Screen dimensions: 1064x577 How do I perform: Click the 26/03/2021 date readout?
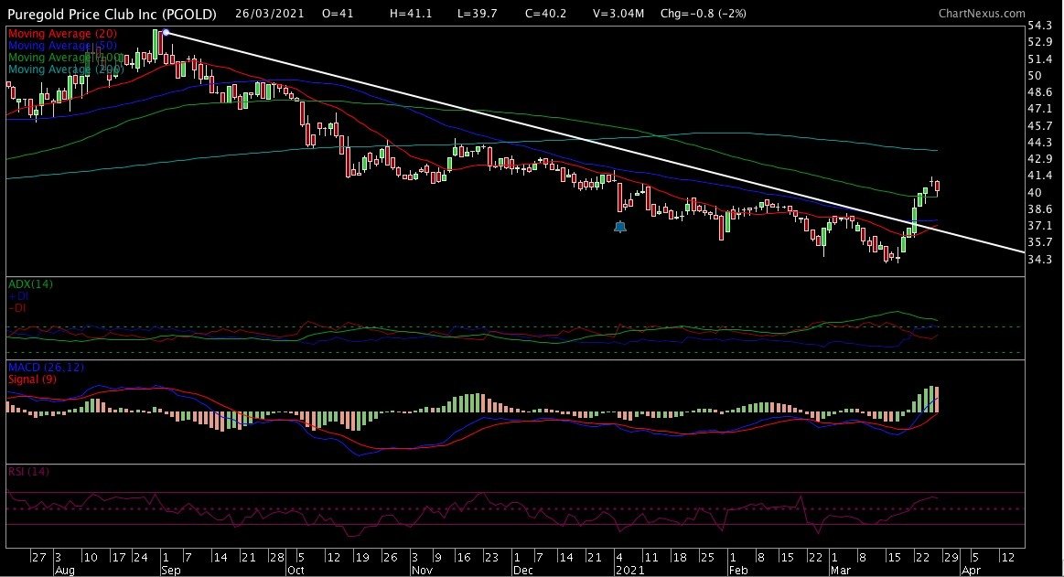pos(270,13)
